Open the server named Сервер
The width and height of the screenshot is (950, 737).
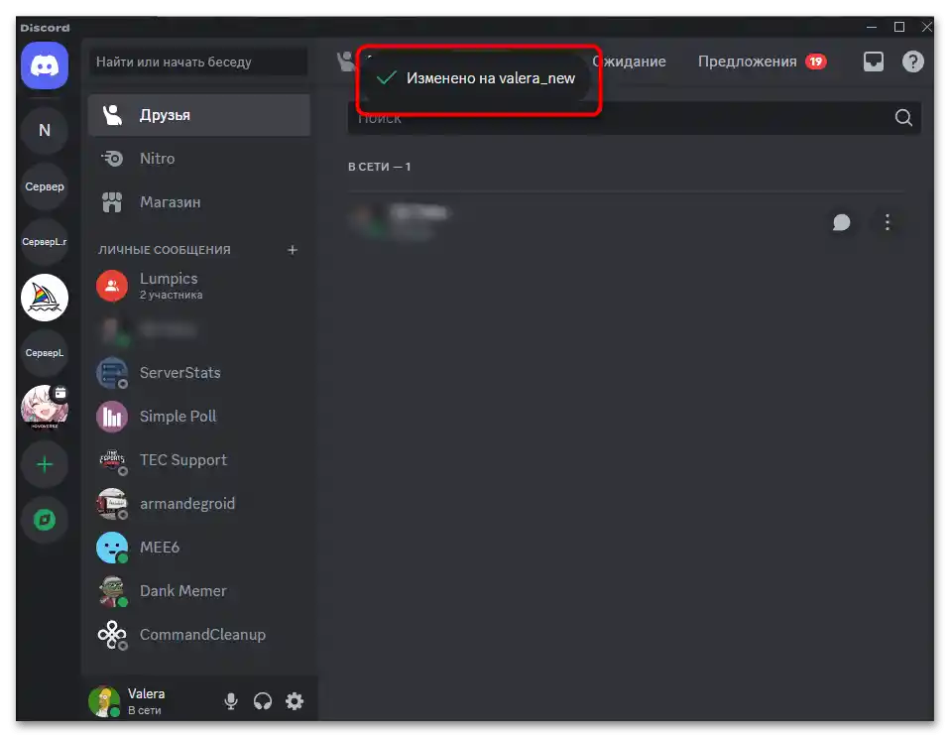(x=45, y=186)
